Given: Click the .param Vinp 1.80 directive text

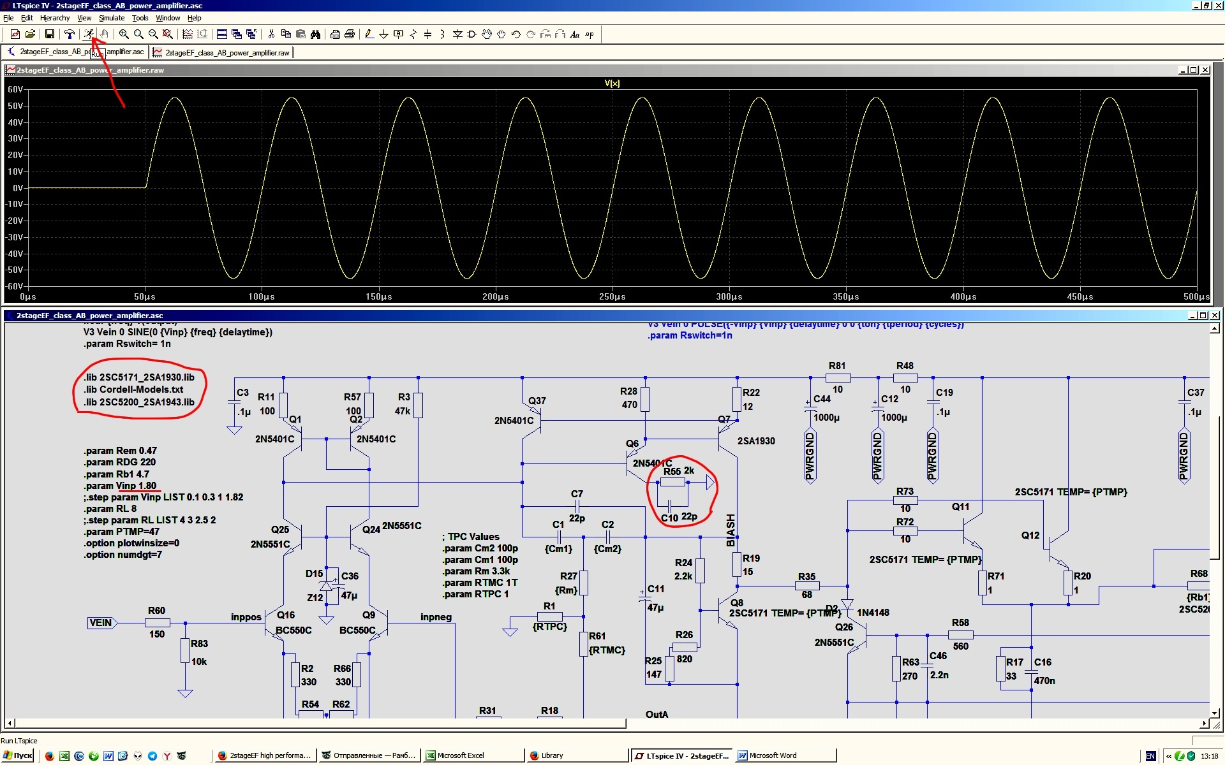Looking at the screenshot, I should pyautogui.click(x=120, y=486).
